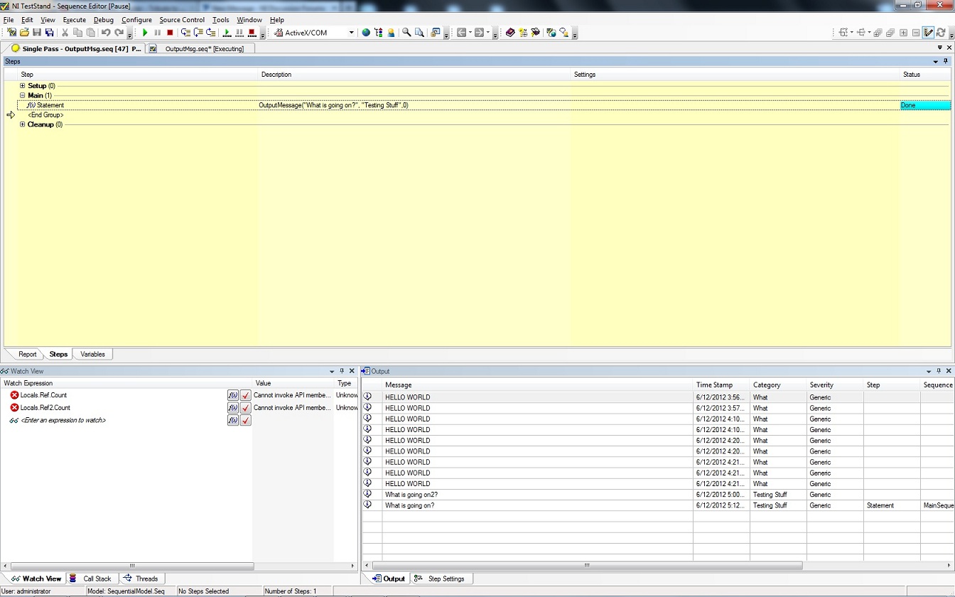Click the purple help book icon
Viewport: 955px width, 597px height.
tap(509, 33)
